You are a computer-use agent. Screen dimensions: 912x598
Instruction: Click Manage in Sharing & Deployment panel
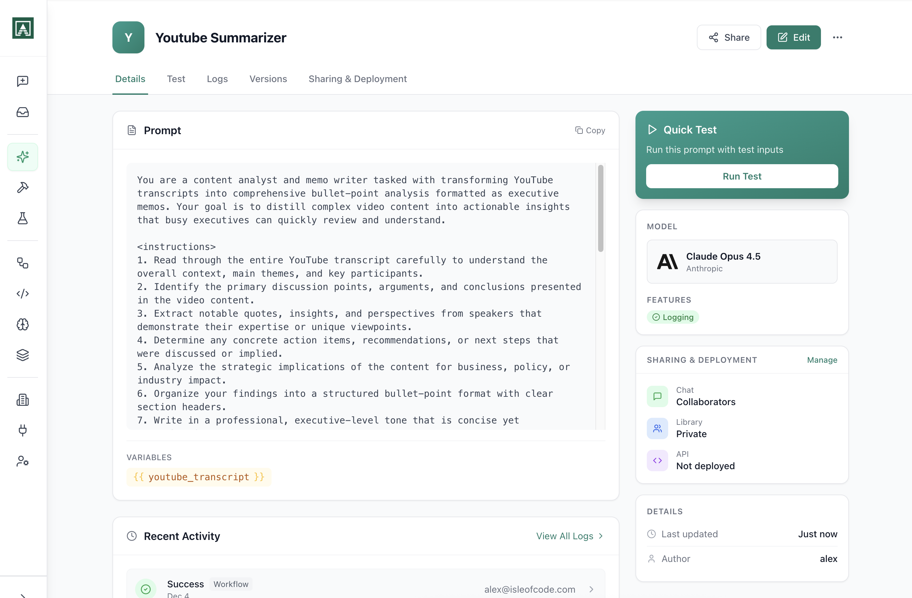[822, 360]
